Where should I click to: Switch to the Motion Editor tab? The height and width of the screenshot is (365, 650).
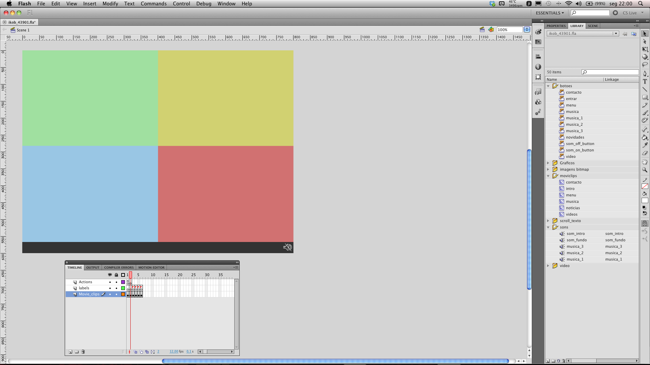point(151,268)
